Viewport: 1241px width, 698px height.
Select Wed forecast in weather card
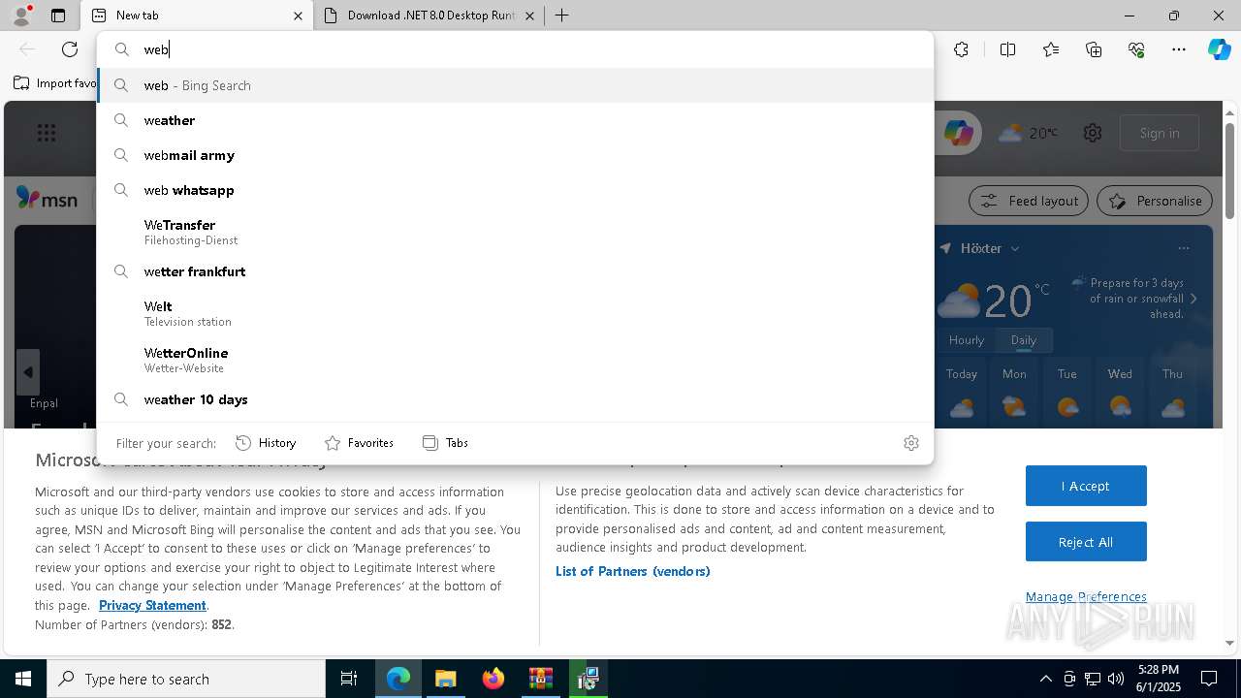(x=1120, y=394)
